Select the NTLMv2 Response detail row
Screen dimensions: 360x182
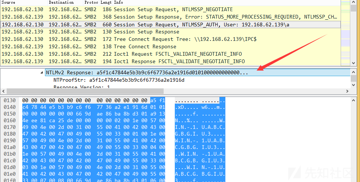pyautogui.click(x=198, y=73)
